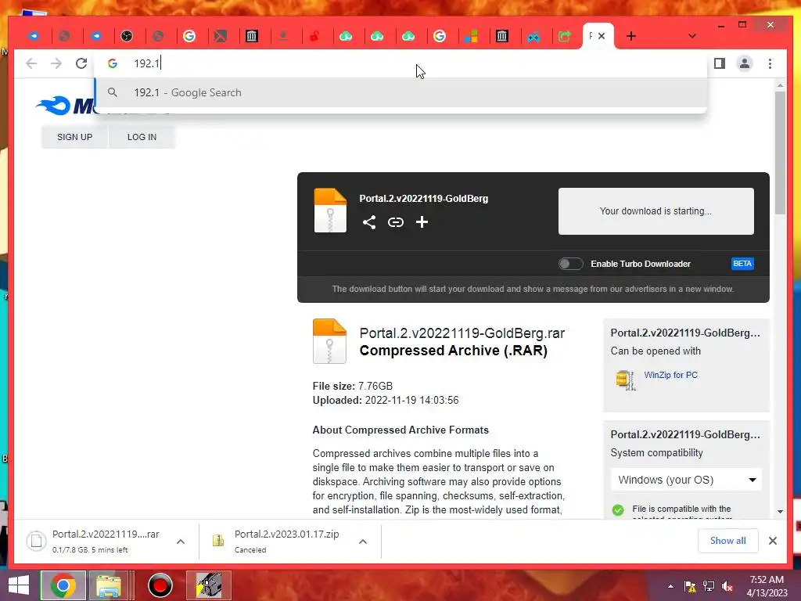Click 'Your download is starting...' button

[x=656, y=211]
